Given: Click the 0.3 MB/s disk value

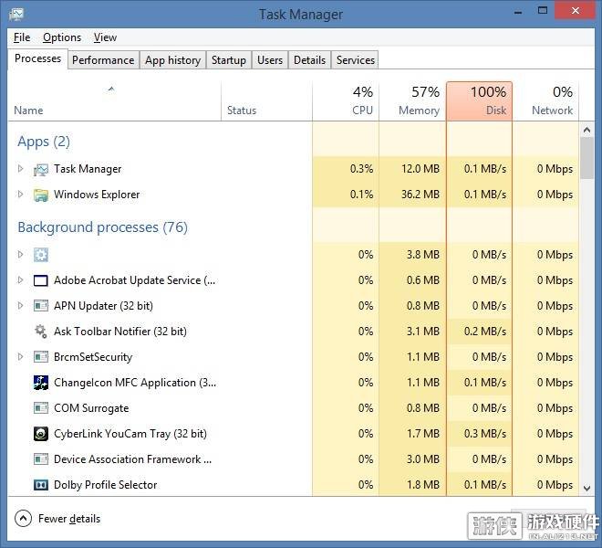Looking at the screenshot, I should pyautogui.click(x=485, y=434).
